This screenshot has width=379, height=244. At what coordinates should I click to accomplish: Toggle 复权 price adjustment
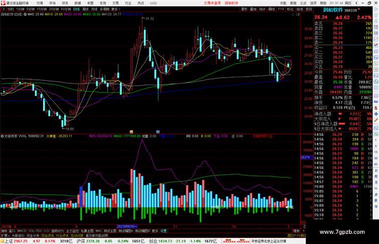tap(244, 9)
